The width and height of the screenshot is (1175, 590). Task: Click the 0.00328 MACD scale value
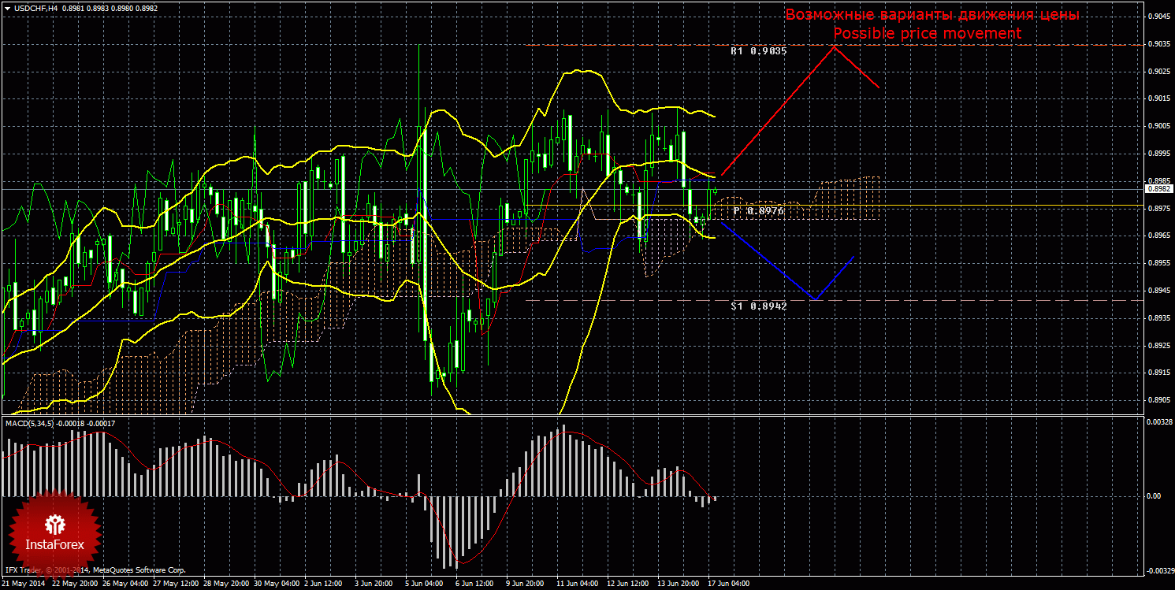tap(1158, 422)
